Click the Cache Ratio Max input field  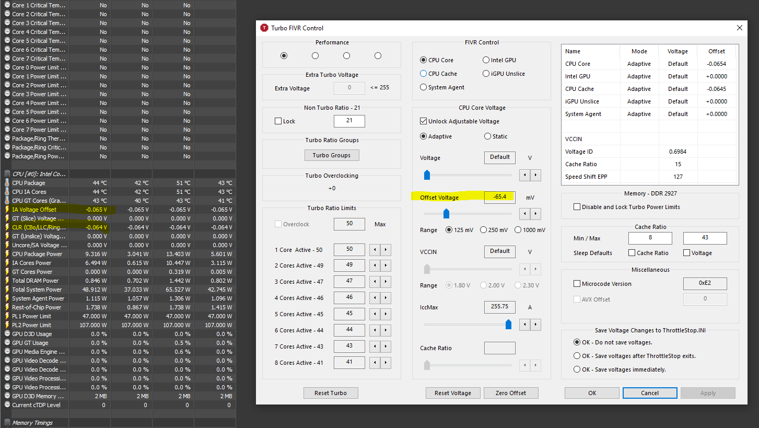point(705,238)
